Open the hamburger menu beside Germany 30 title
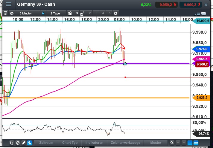 click(9, 5)
